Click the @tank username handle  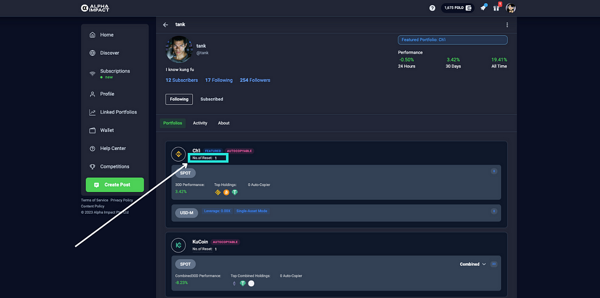pos(202,53)
